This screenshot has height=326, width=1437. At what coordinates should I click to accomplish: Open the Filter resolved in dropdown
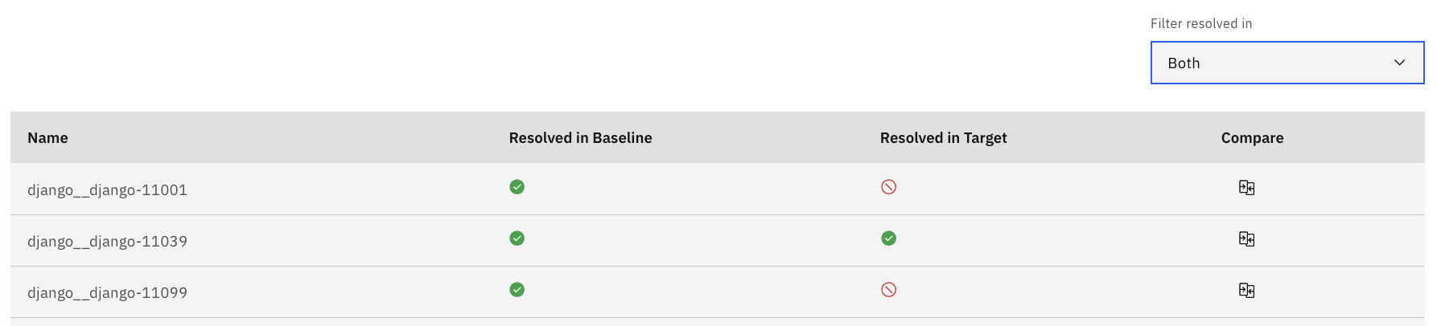click(x=1287, y=63)
